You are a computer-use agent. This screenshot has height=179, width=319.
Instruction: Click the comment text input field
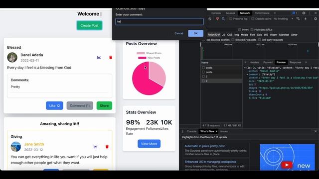point(159,21)
